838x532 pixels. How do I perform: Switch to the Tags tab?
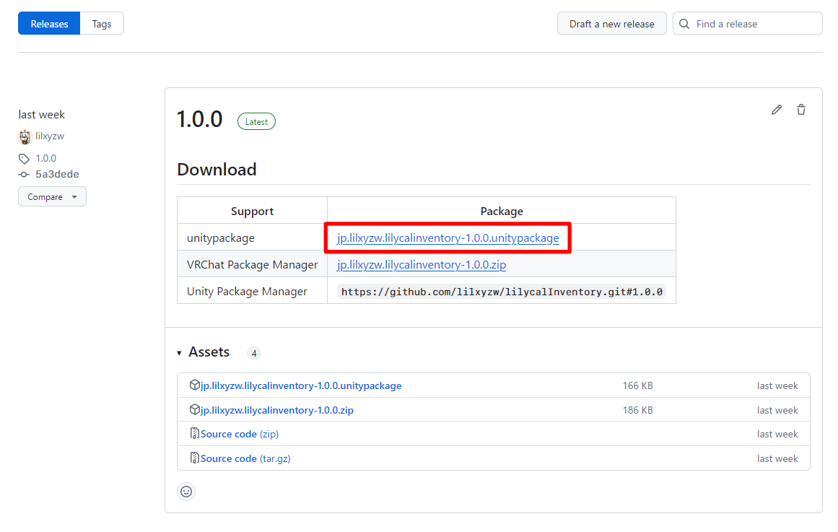coord(102,24)
